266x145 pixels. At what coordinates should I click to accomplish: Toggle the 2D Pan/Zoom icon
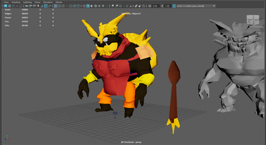coord(46,6)
